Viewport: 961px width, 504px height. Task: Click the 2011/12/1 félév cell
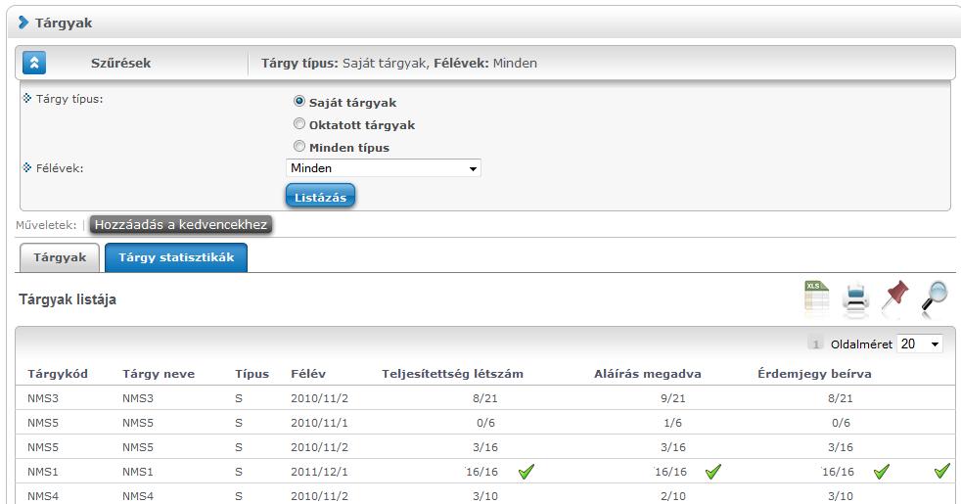click(319, 472)
